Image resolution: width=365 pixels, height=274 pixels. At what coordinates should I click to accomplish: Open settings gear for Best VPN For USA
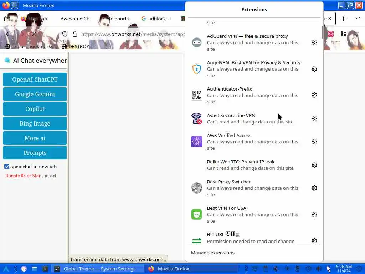[314, 214]
